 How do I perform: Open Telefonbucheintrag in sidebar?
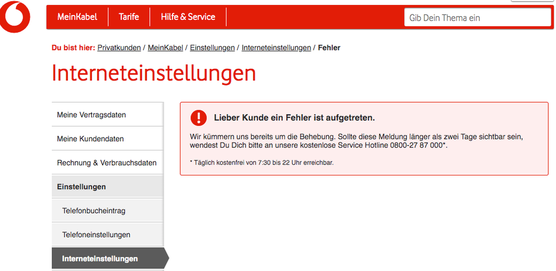pyautogui.click(x=107, y=211)
